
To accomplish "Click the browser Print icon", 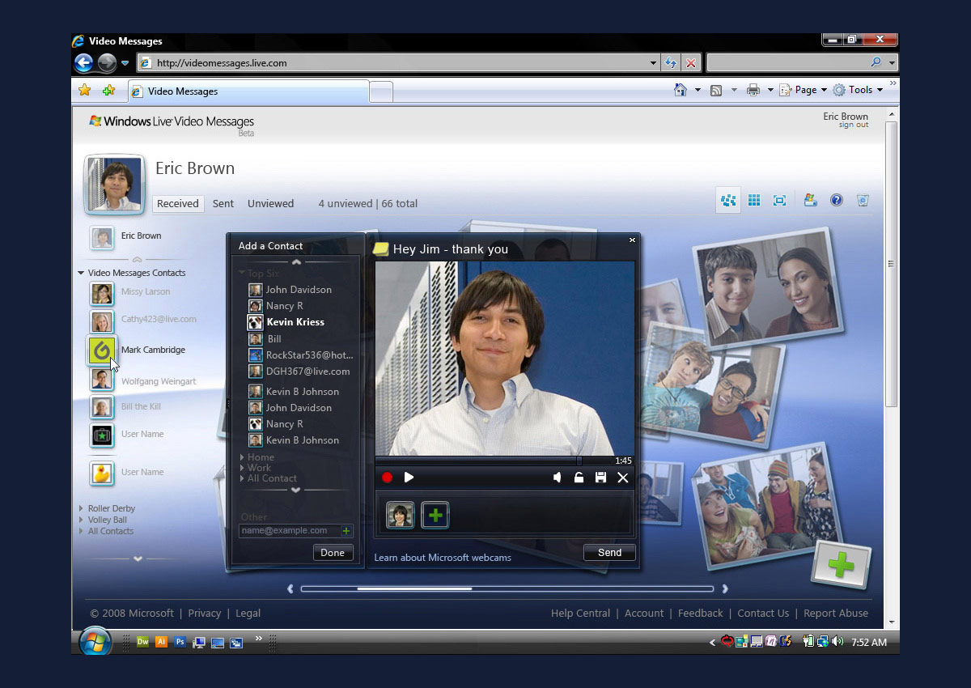I will coord(753,90).
